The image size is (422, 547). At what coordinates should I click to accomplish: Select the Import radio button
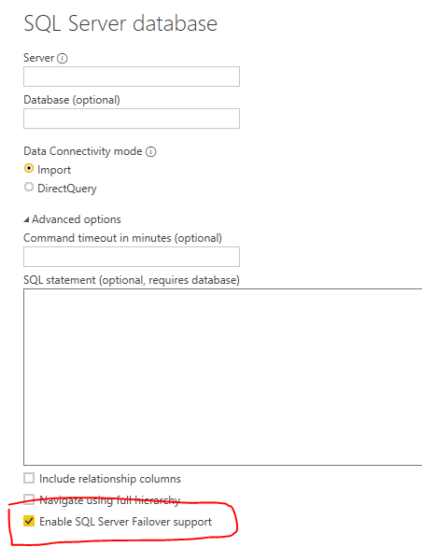[29, 169]
